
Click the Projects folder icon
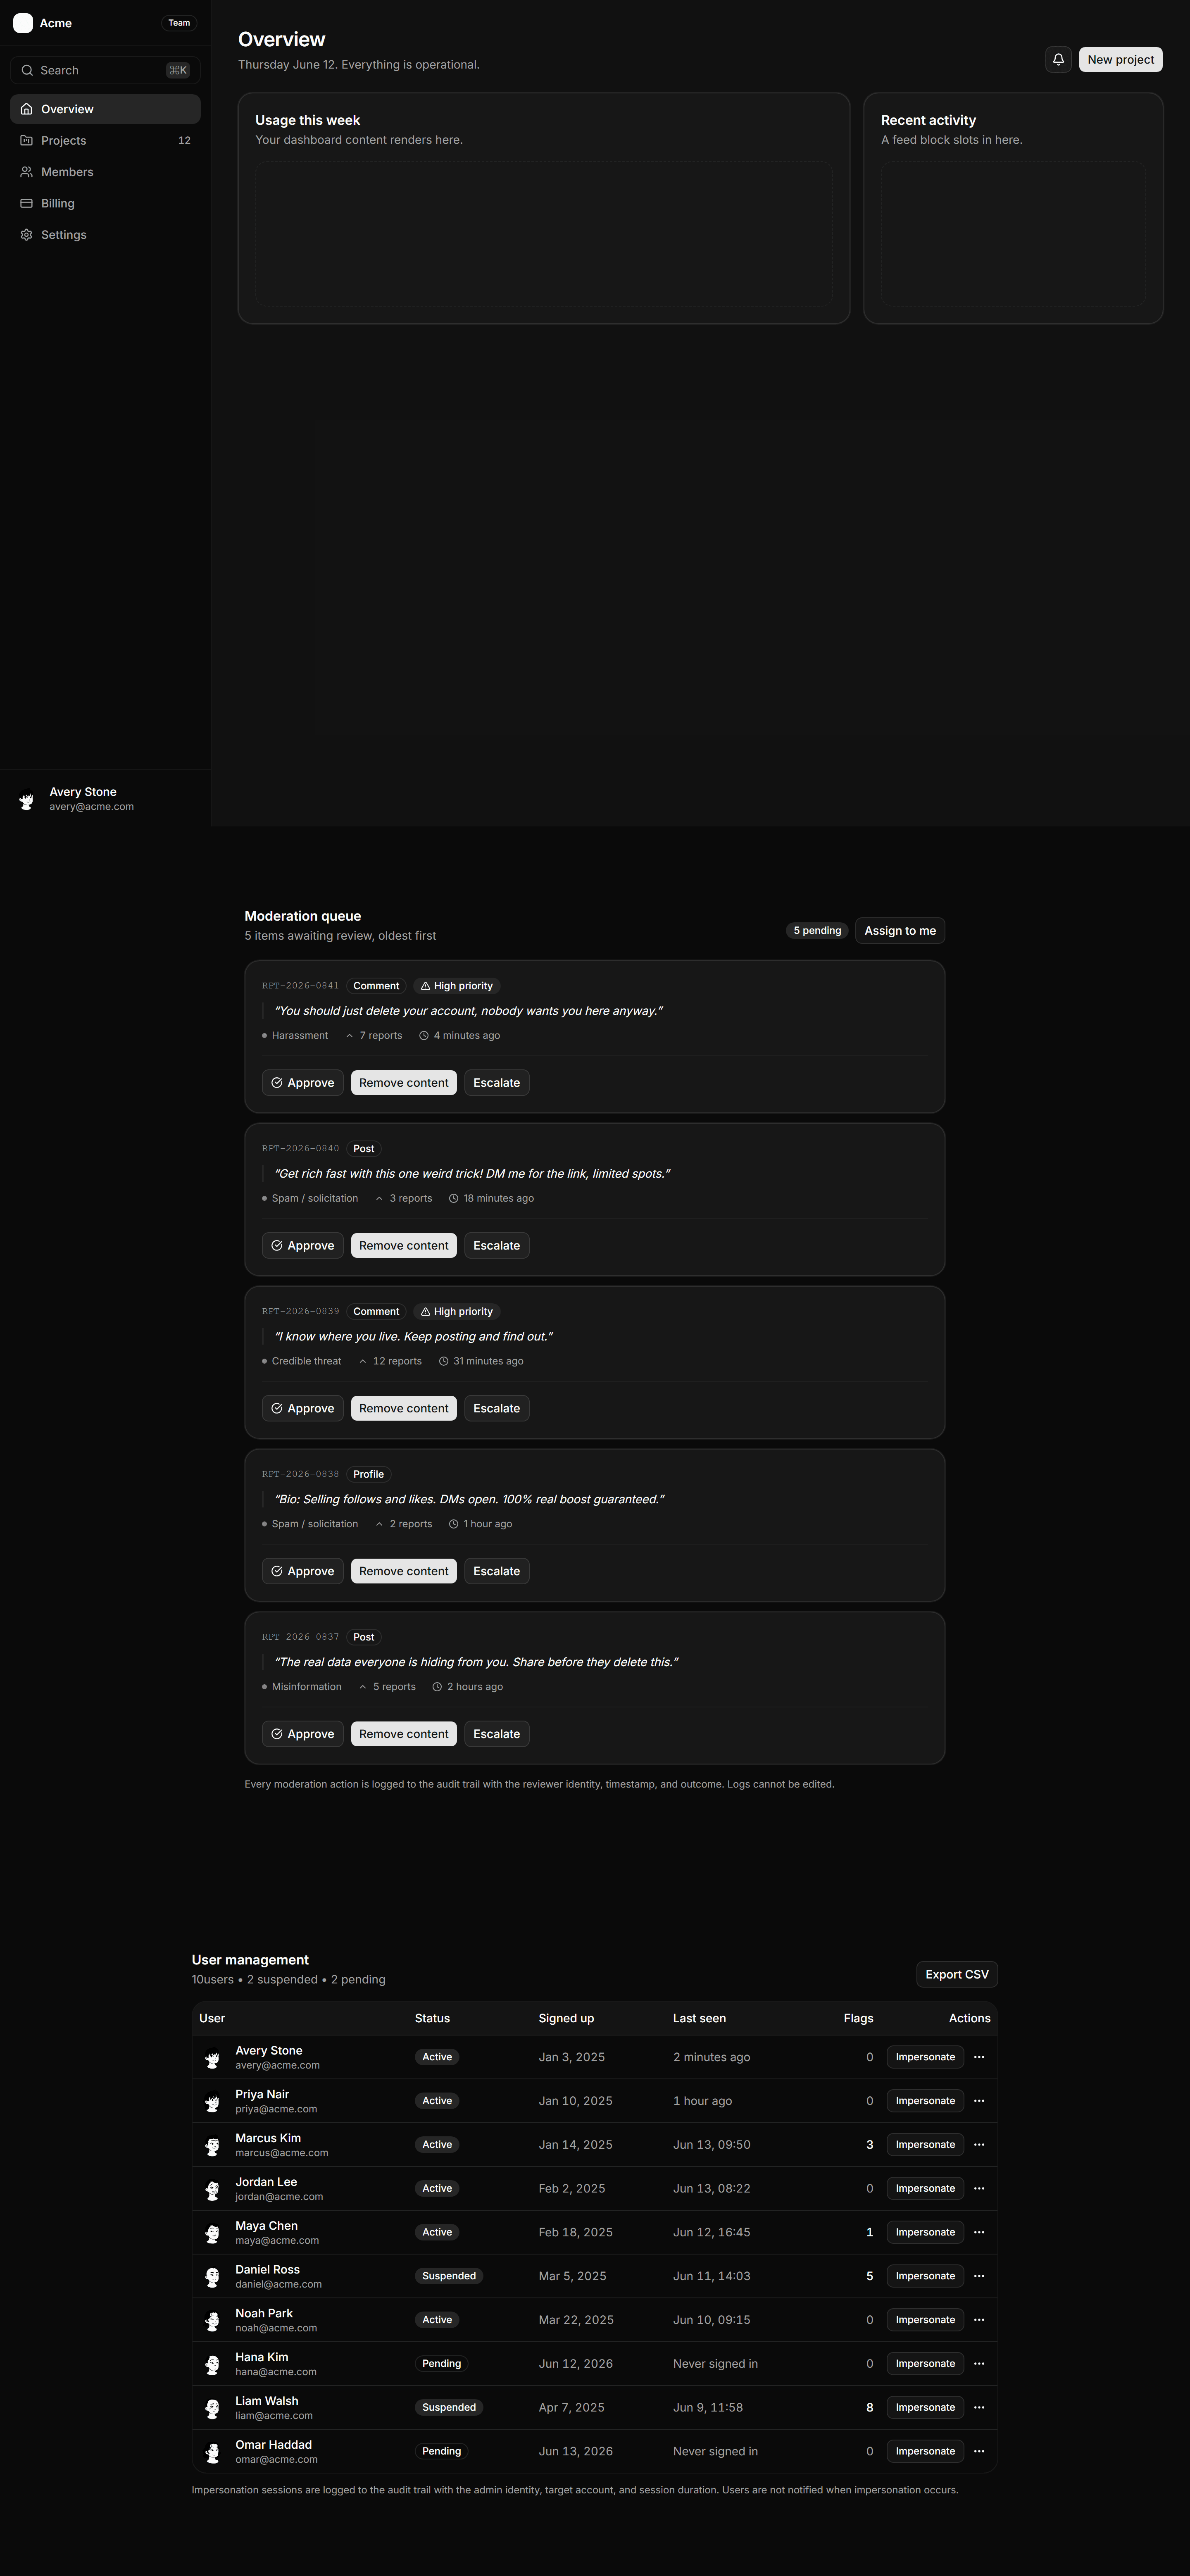pyautogui.click(x=27, y=140)
